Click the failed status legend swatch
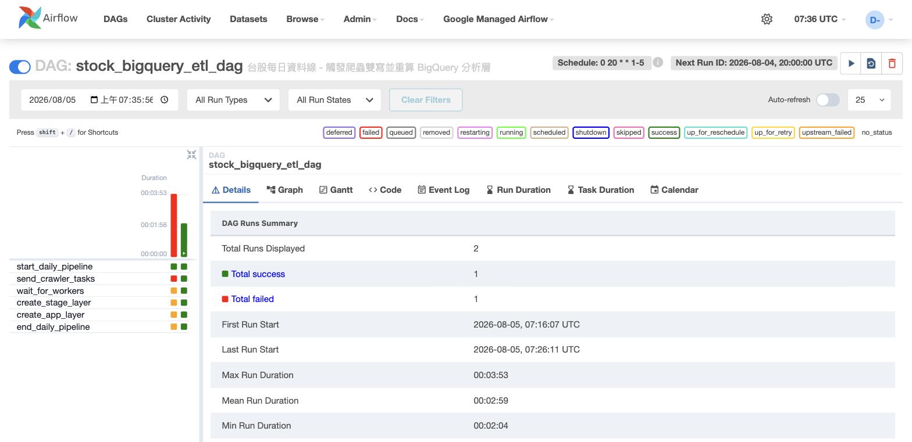The image size is (912, 442). click(370, 132)
